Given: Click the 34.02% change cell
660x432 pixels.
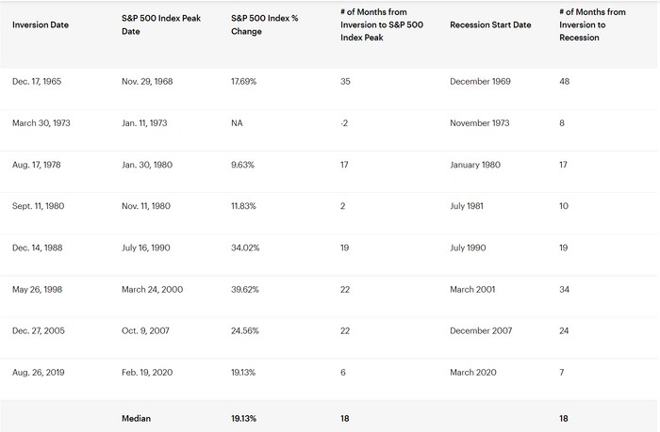Looking at the screenshot, I should (x=244, y=248).
